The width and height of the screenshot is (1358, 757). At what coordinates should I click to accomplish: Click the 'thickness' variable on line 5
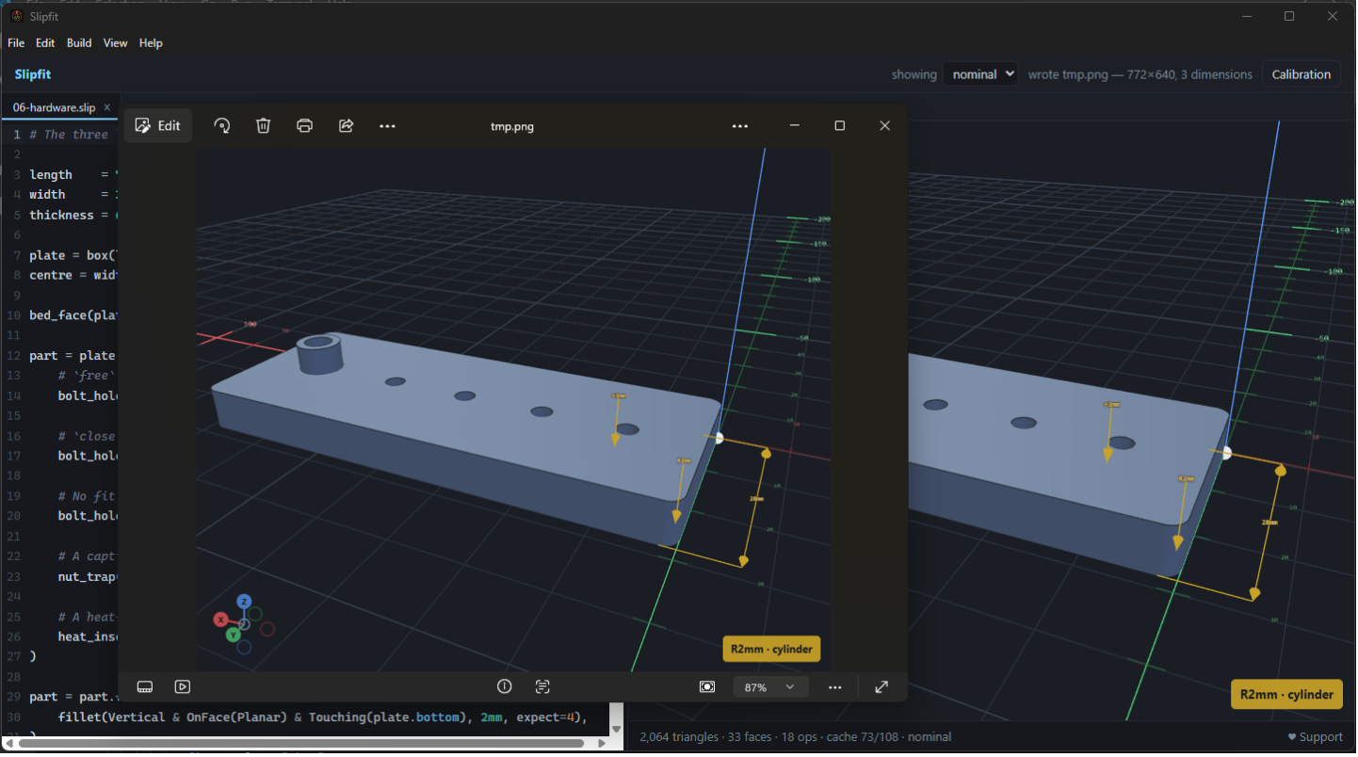click(62, 216)
